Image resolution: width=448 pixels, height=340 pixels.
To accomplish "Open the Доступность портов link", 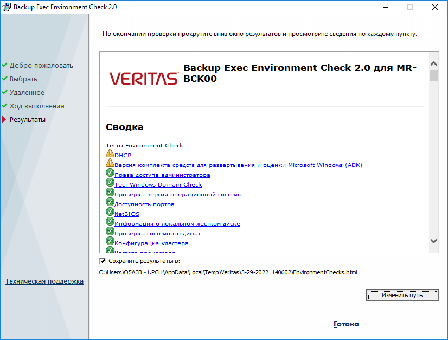I will click(144, 204).
